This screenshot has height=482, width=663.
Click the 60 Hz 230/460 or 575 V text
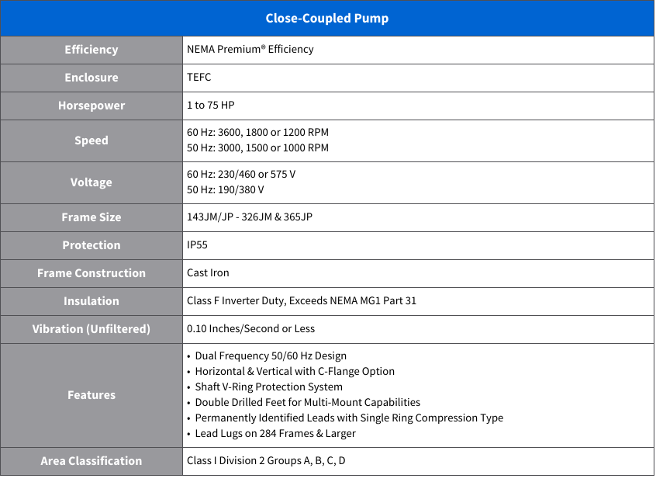pyautogui.click(x=241, y=175)
